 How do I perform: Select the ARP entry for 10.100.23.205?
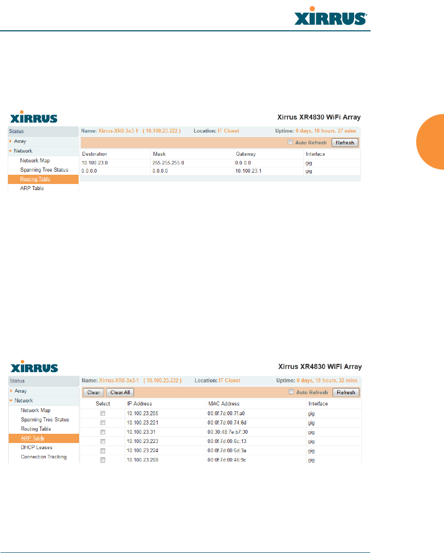103,413
